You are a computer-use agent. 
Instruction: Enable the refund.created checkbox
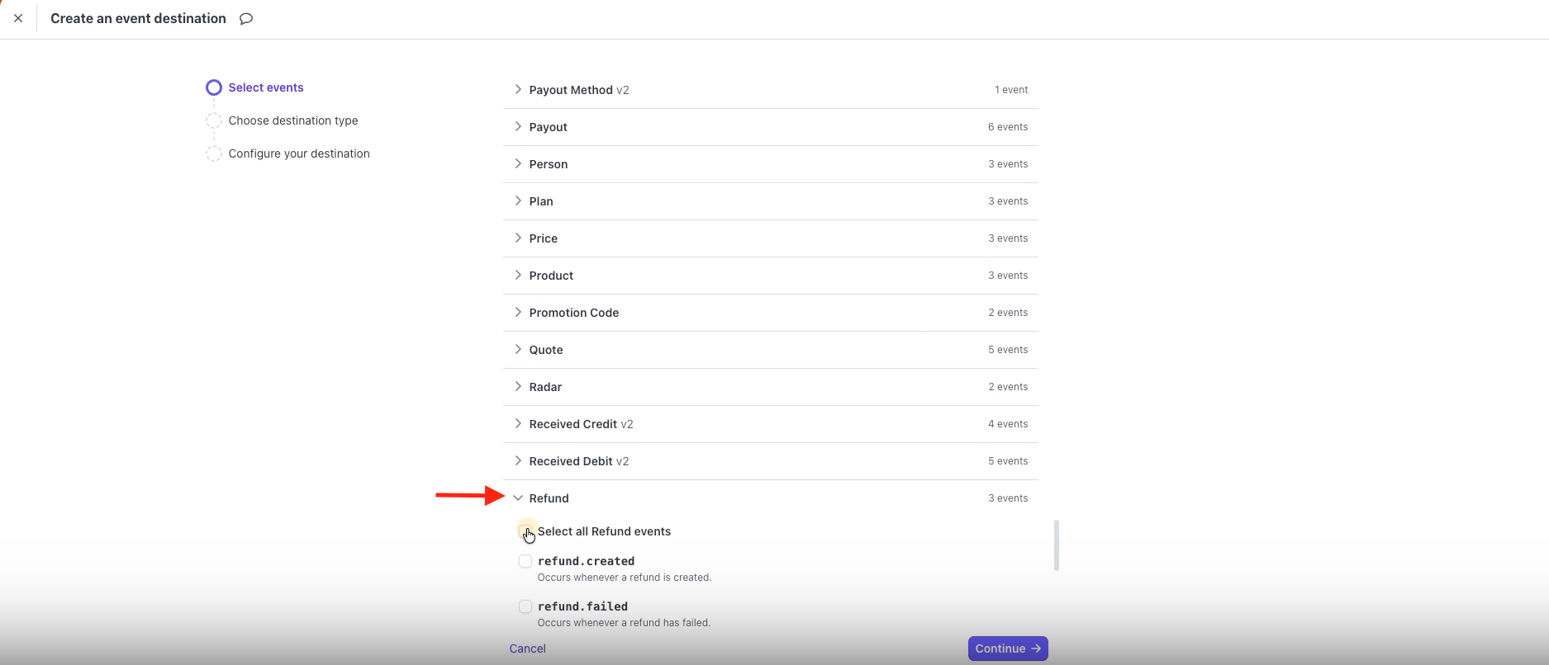525,561
